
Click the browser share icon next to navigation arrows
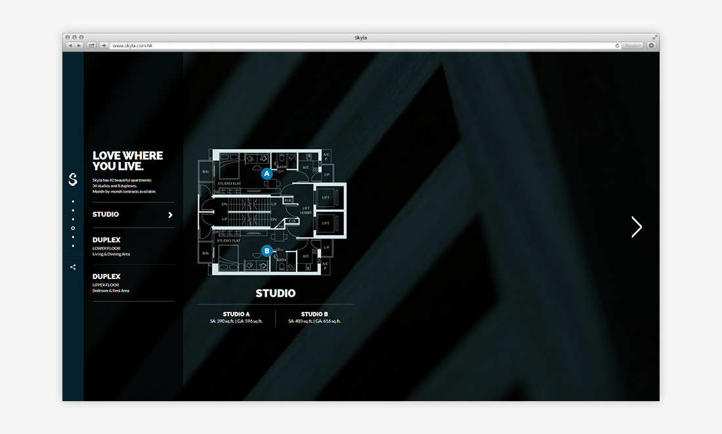(91, 45)
